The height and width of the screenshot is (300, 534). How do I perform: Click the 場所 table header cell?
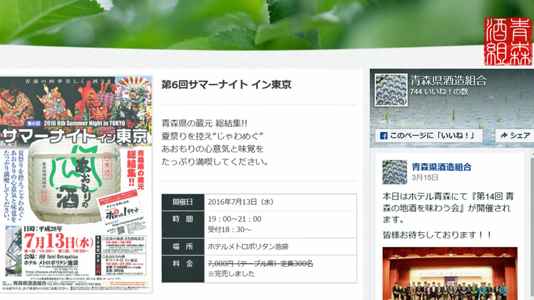coord(183,246)
